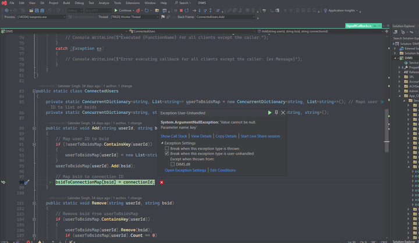Click View Details link
This screenshot has width=419, height=243.
point(201,136)
